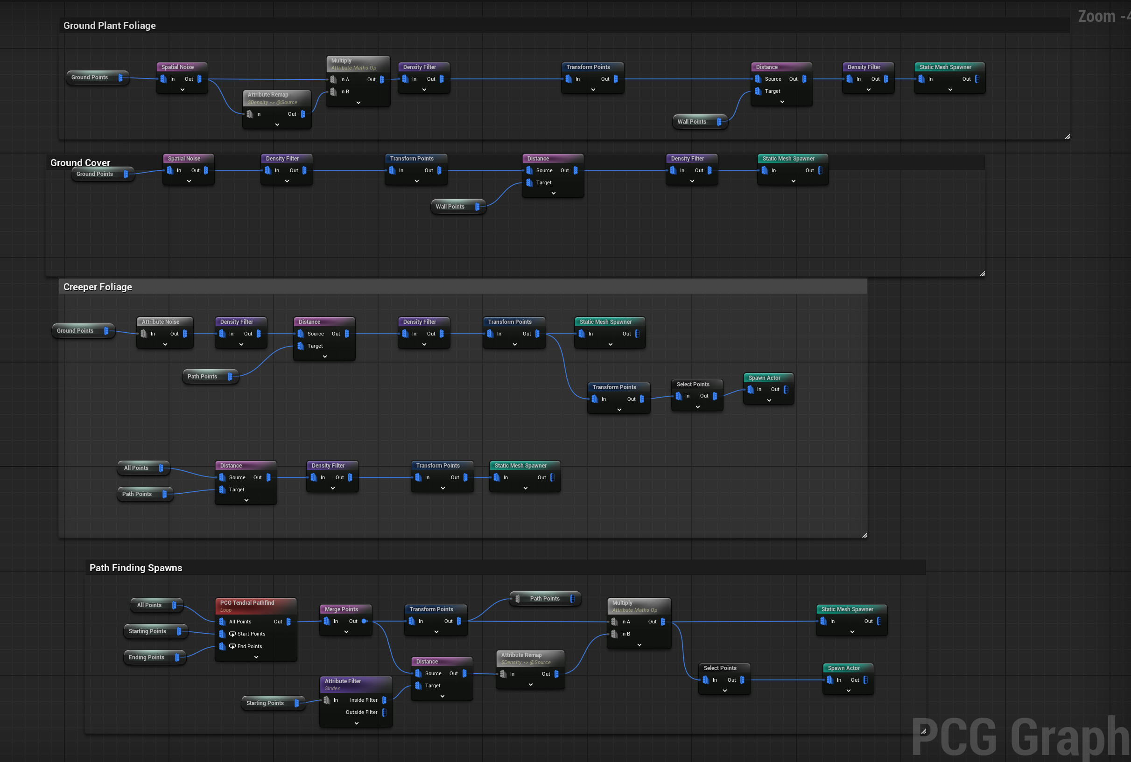Select the Ground Cover Static Mesh Spawner node title
1131x762 pixels.
(788, 159)
